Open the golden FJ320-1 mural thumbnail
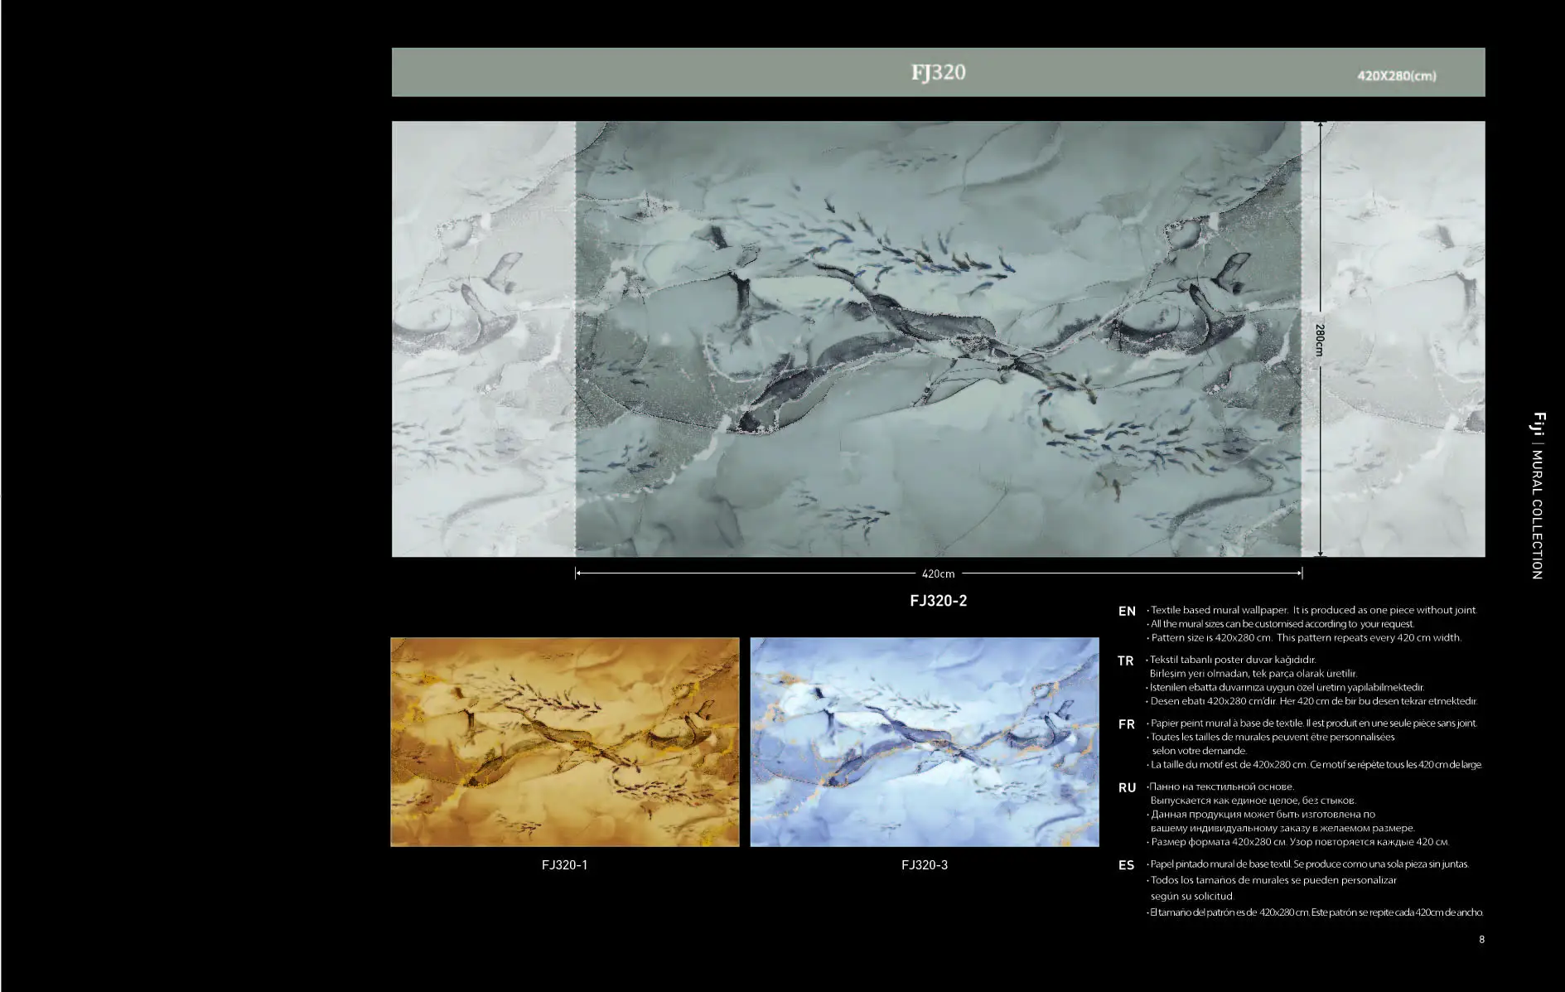This screenshot has width=1565, height=992. (x=564, y=742)
